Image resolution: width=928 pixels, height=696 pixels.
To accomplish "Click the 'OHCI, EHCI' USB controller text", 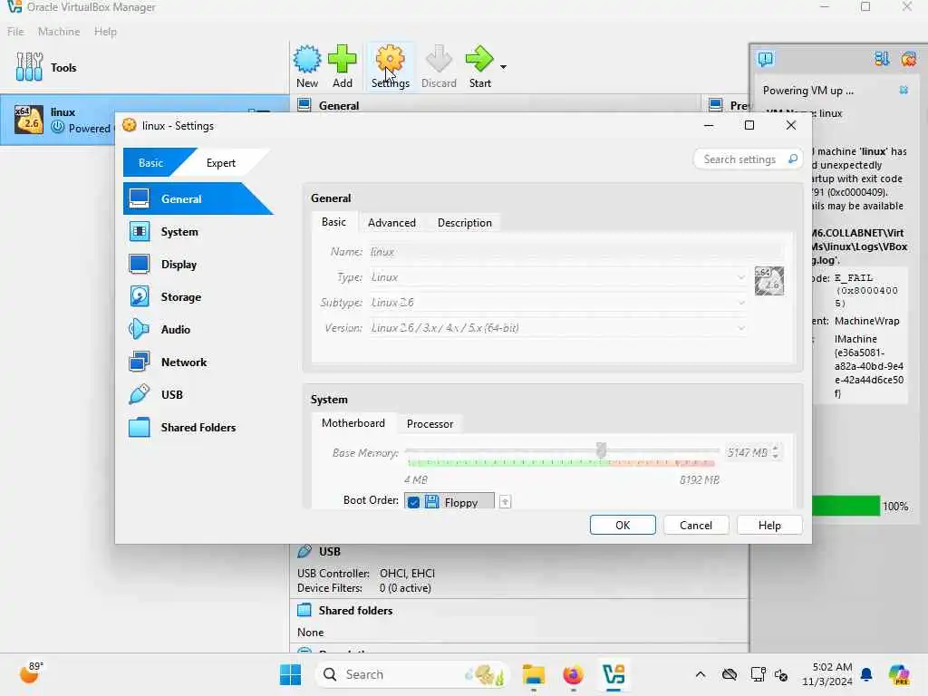I will point(407,573).
